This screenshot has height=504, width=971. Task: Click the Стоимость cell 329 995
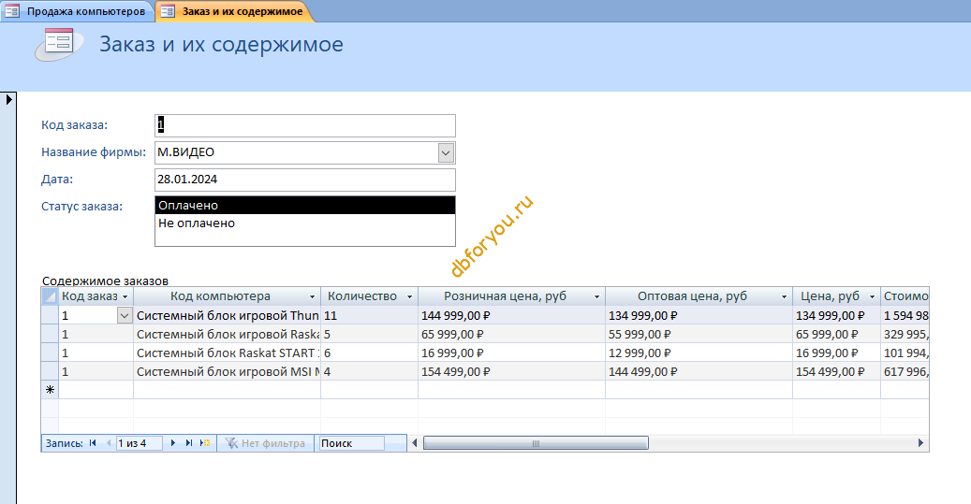click(905, 334)
